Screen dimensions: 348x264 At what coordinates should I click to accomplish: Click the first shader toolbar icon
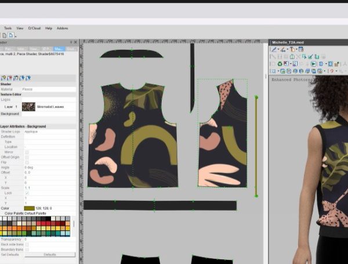pyautogui.click(x=2, y=78)
